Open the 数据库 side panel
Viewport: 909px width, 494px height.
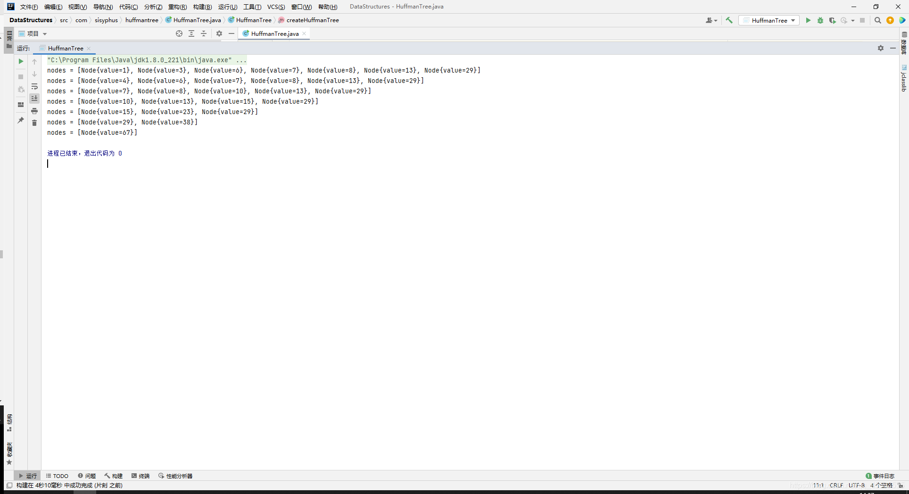[x=904, y=43]
